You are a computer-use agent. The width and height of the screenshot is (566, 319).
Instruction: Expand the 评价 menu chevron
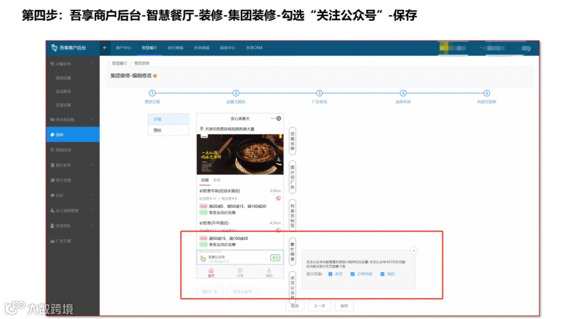coord(93,195)
